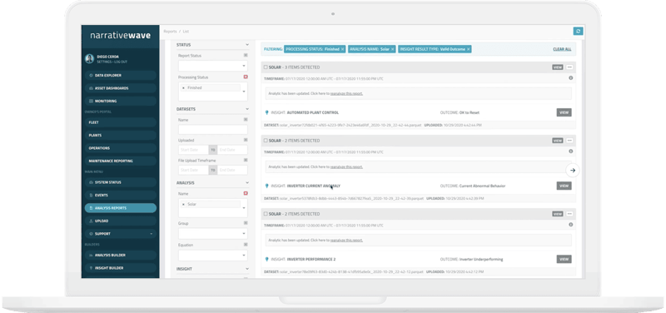
Task: Remove the Insight Result Type: Valid Outcome chip
Action: pyautogui.click(x=469, y=49)
